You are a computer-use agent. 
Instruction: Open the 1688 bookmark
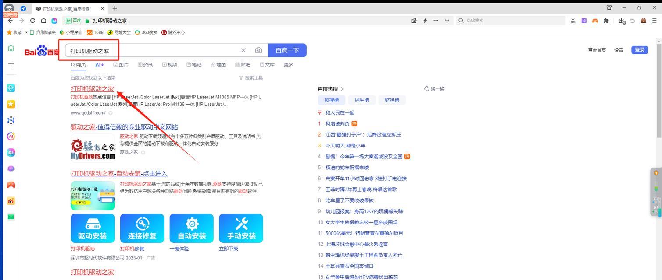(95, 32)
